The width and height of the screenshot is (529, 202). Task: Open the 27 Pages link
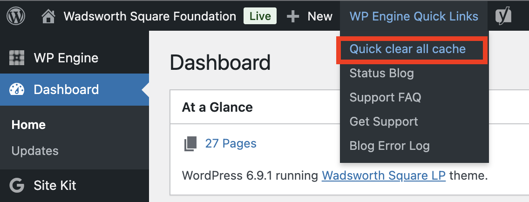231,143
